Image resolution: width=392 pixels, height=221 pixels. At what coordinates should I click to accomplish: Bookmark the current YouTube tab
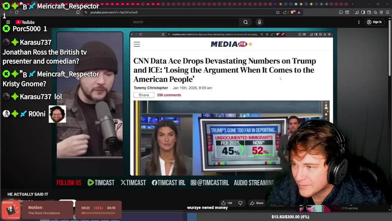pos(78,12)
